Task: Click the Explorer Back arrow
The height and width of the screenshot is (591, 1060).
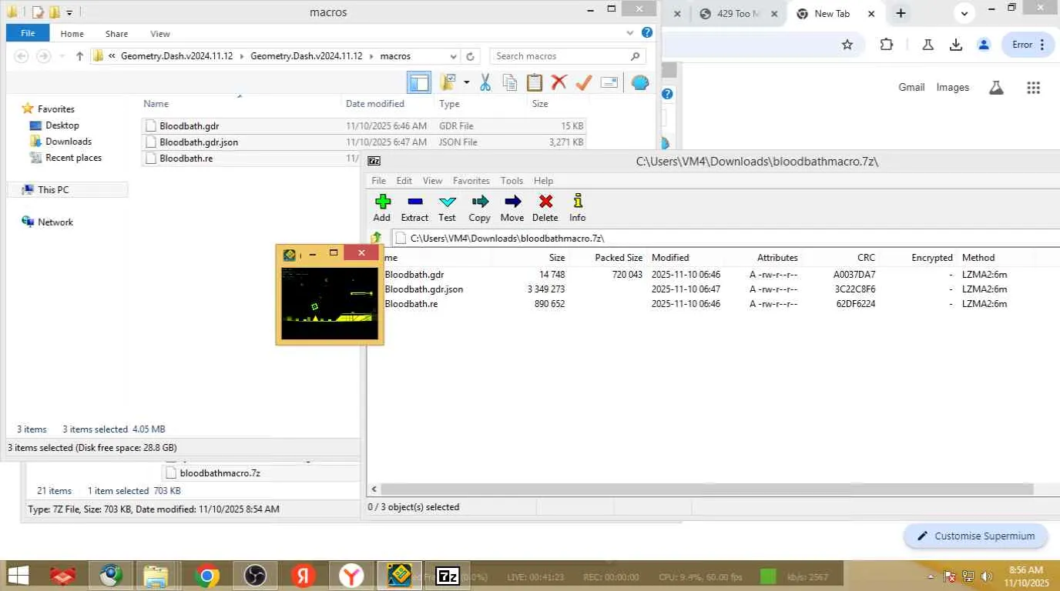Action: click(22, 56)
